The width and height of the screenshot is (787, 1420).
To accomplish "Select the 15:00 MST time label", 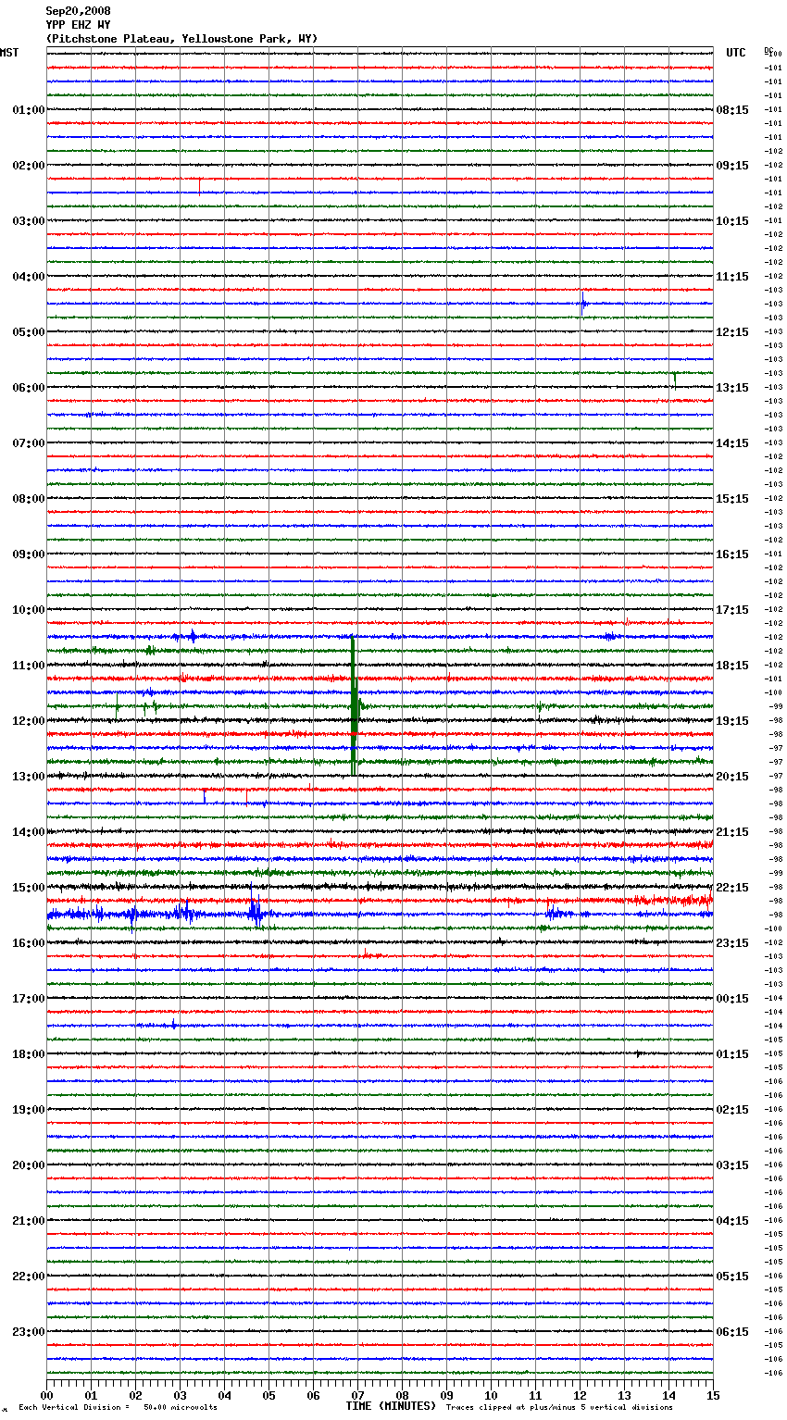I will pyautogui.click(x=29, y=888).
